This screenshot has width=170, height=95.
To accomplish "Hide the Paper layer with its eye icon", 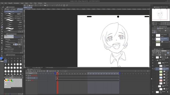I will [153, 92].
